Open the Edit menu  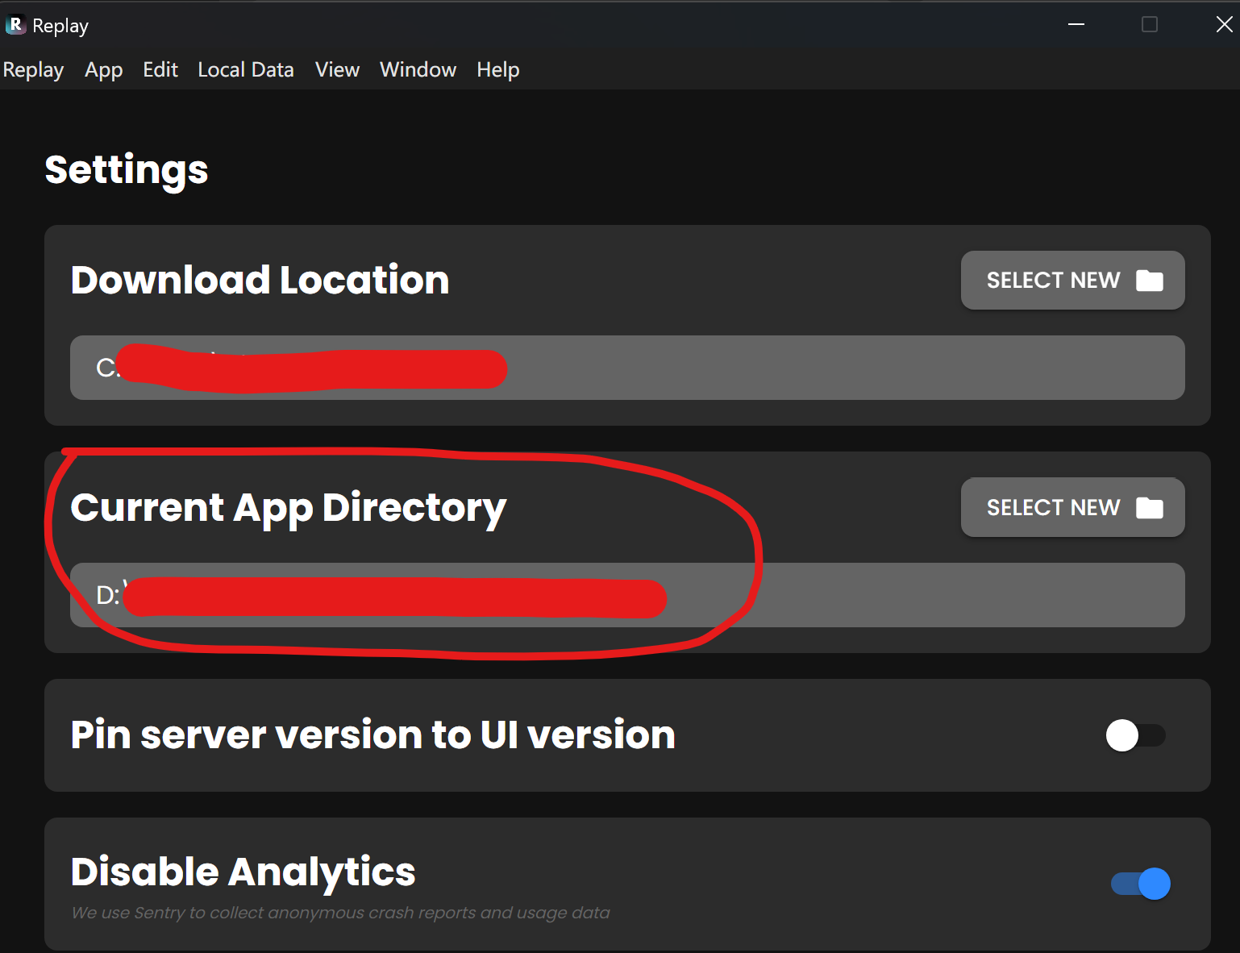(x=160, y=70)
